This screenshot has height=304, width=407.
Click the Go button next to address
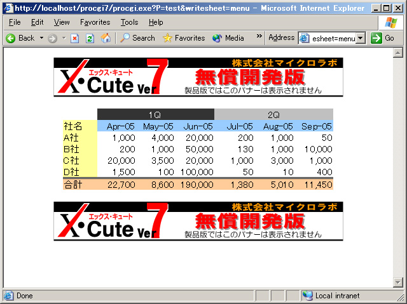[383, 38]
